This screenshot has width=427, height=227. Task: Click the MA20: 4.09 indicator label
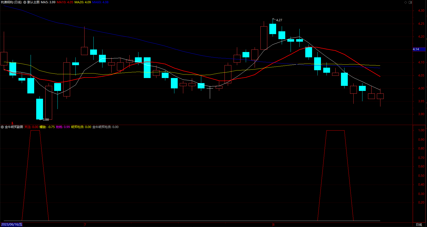[x=83, y=2]
